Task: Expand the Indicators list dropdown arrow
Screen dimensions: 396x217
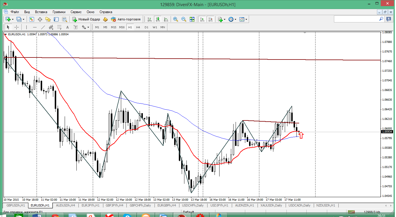Action: [x=224, y=19]
